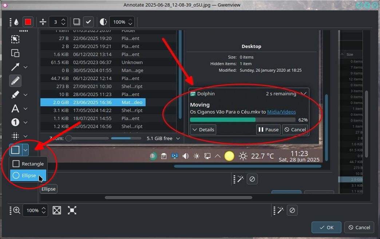Screen dimensions: 380x239
Task: Open the Marker tool variants chevron
Action: pyautogui.click(x=25, y=95)
